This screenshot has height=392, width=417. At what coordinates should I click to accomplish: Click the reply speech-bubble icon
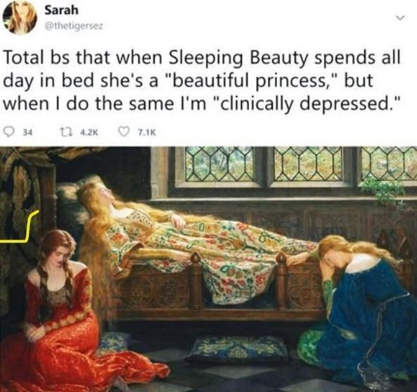[x=9, y=132]
